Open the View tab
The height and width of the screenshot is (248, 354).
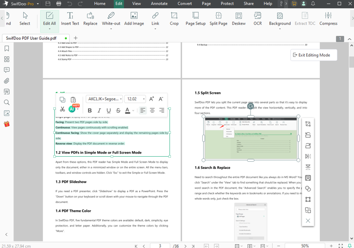136,4
